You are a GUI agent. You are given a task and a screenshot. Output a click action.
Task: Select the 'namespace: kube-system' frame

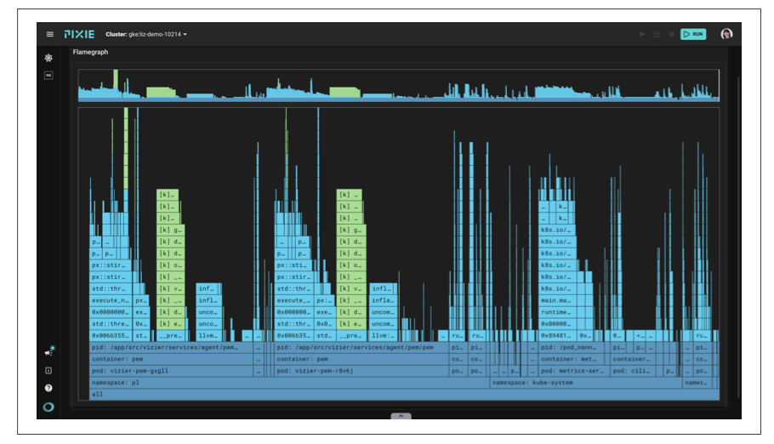586,383
